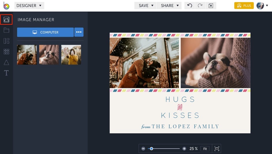The width and height of the screenshot is (272, 154).
Task: Open the folder icon in sidebar
Action: click(6, 30)
